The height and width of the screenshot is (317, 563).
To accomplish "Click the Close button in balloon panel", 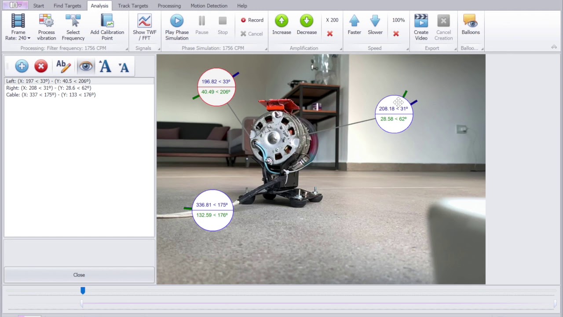I will coord(79,275).
